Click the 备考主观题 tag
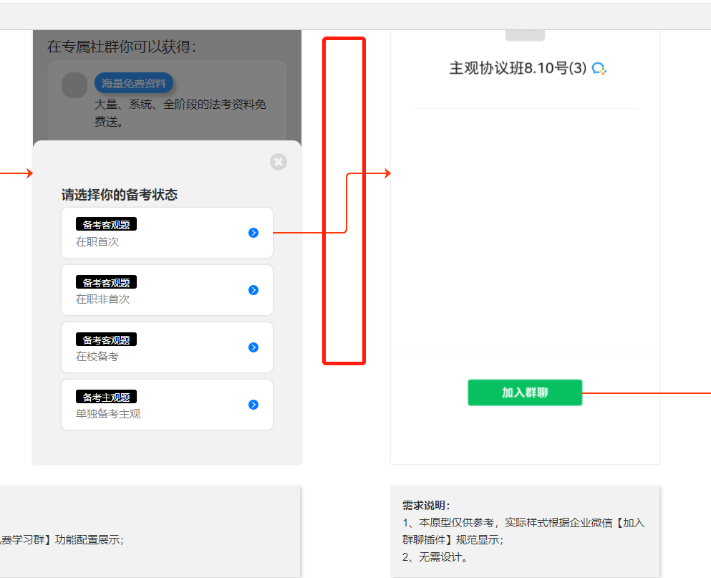Image resolution: width=711 pixels, height=578 pixels. (106, 397)
